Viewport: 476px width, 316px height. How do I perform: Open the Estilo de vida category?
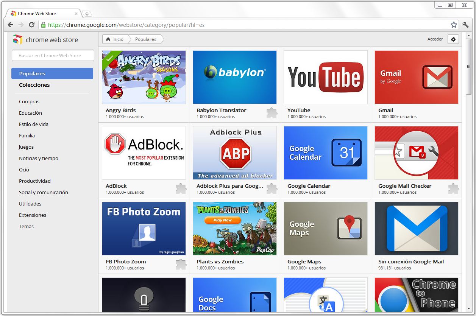(x=34, y=124)
